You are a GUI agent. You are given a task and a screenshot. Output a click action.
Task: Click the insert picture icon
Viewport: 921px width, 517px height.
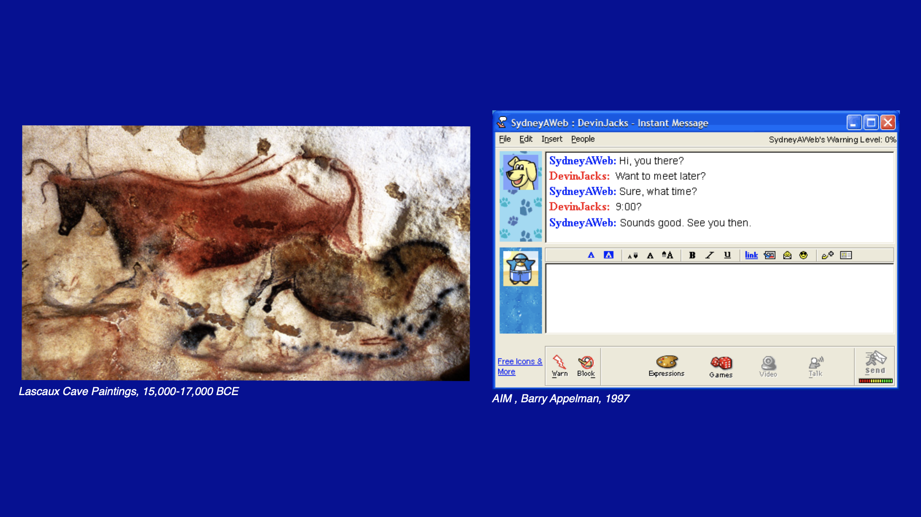point(769,255)
